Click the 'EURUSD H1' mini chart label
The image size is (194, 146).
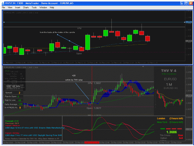coord(171,88)
